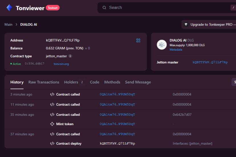
Task: Open Contract called address in 35 minutes row
Action: click(x=117, y=115)
